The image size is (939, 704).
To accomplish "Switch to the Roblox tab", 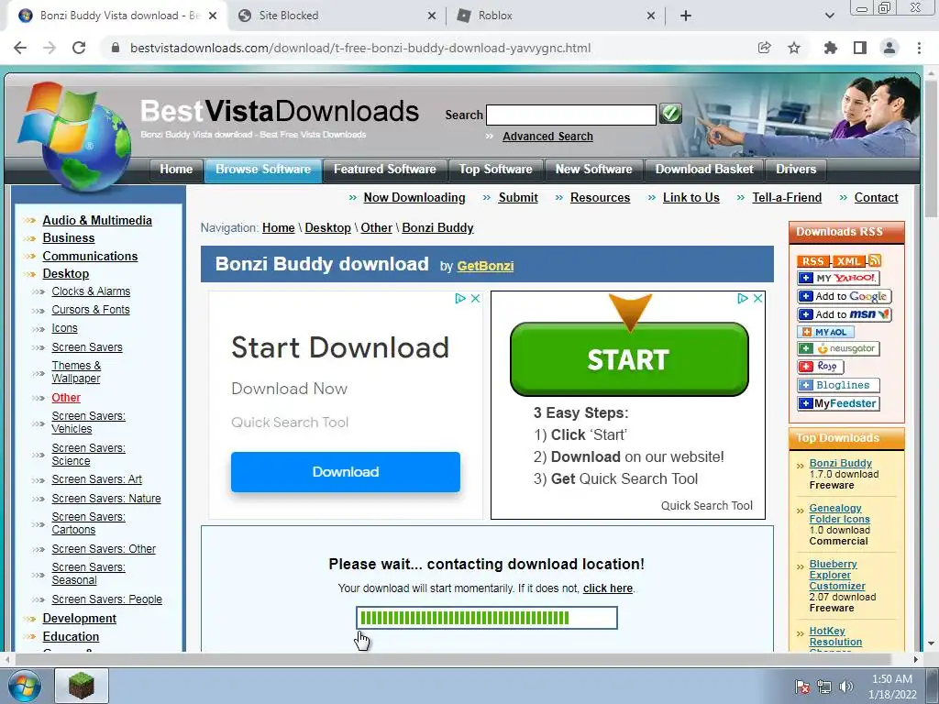I will click(556, 16).
